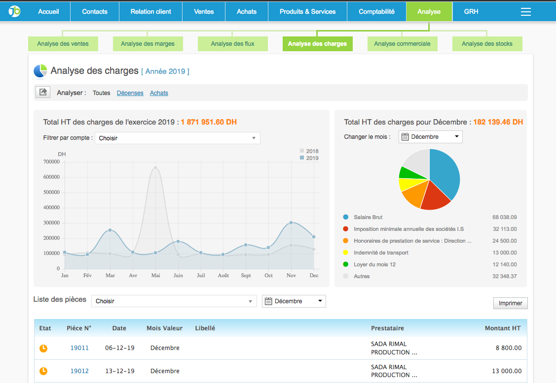The image size is (556, 383).
Task: Open the hamburger menu icon
Action: (526, 12)
